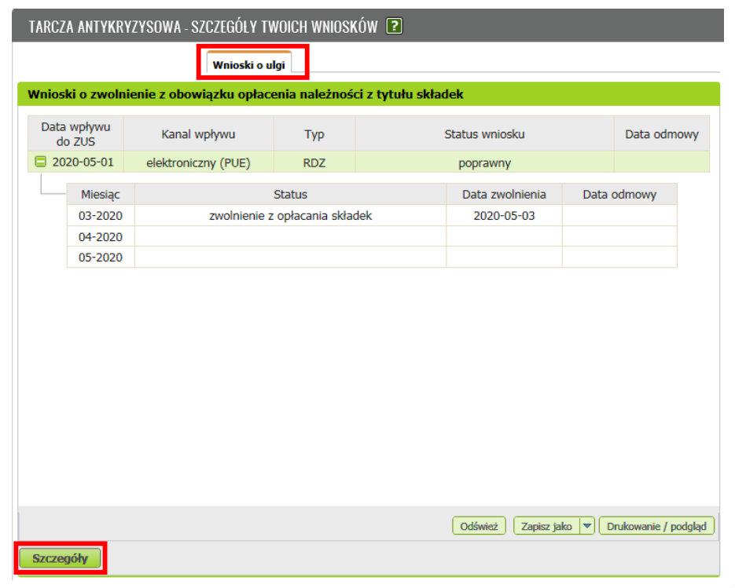Viewport: 735px width, 588px height.
Task: Collapse the 2020-05-01 application row
Action: pyautogui.click(x=41, y=163)
